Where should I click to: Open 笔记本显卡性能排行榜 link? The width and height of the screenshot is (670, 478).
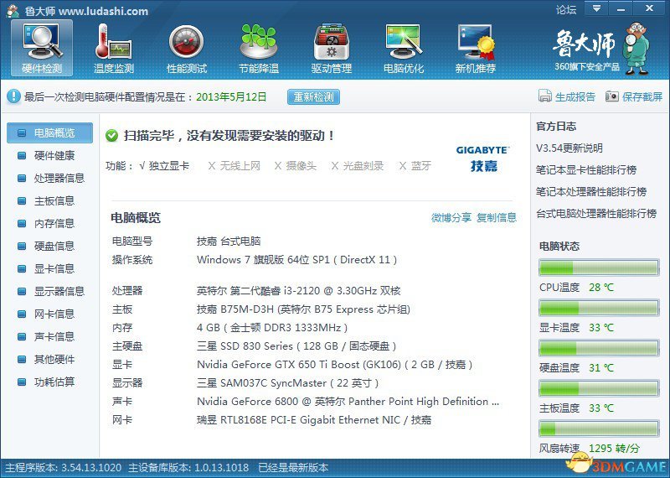586,170
